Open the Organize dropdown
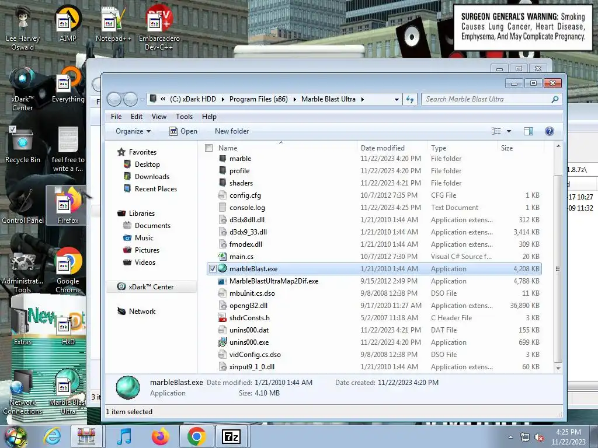The width and height of the screenshot is (598, 448). 133,131
